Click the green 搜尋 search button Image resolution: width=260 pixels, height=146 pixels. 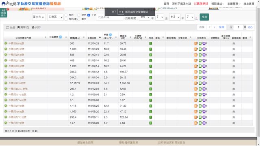pos(204,17)
